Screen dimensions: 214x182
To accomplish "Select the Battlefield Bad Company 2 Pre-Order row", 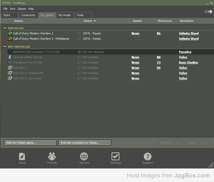I will click(111, 52).
